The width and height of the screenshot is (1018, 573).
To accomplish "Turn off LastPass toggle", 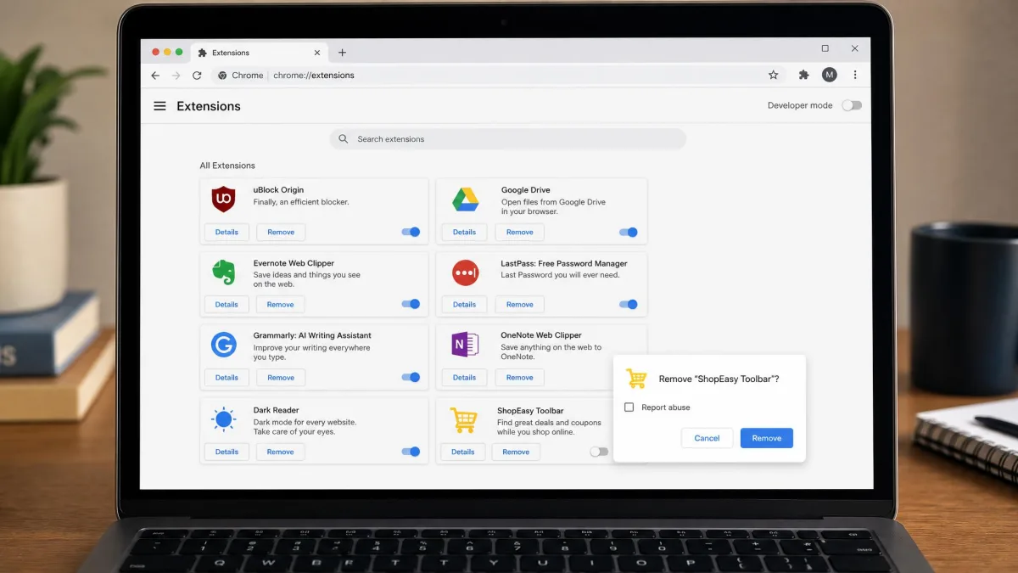I will (629, 304).
